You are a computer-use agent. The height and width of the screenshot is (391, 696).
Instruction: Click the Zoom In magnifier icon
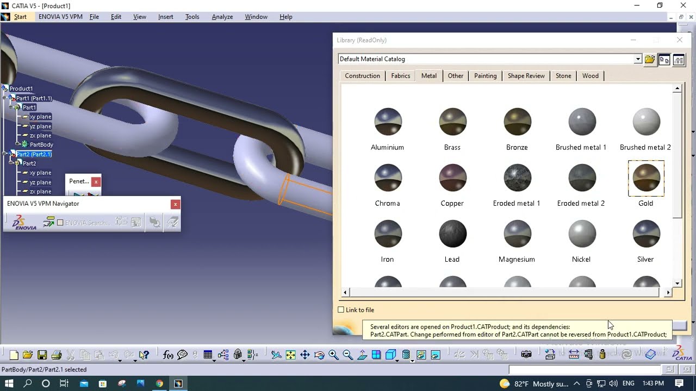(x=333, y=355)
